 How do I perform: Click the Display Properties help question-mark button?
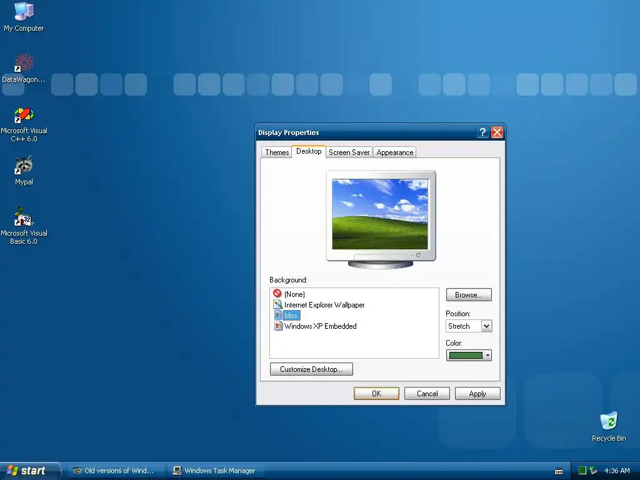coord(482,132)
